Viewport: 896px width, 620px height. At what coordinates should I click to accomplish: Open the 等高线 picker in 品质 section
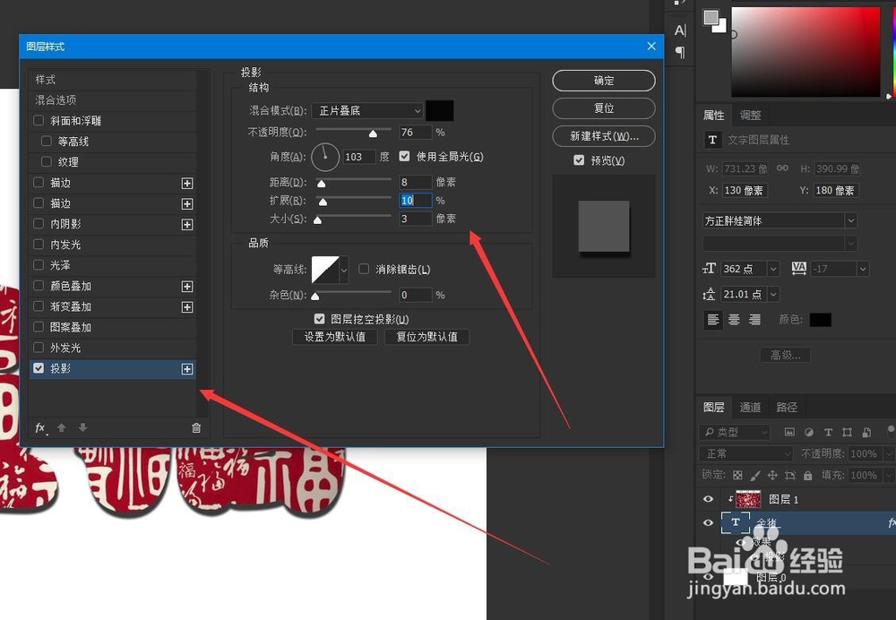tap(330, 270)
